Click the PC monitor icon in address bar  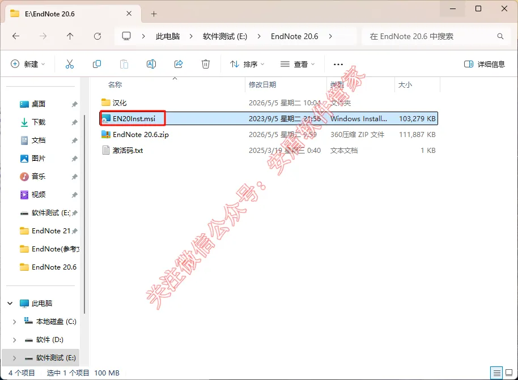point(126,36)
